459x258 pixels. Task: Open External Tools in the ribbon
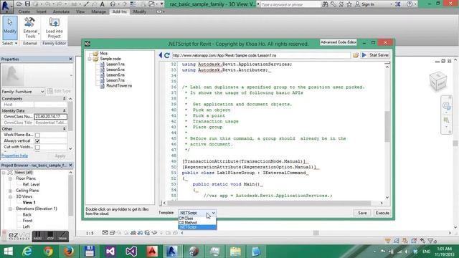coord(30,28)
